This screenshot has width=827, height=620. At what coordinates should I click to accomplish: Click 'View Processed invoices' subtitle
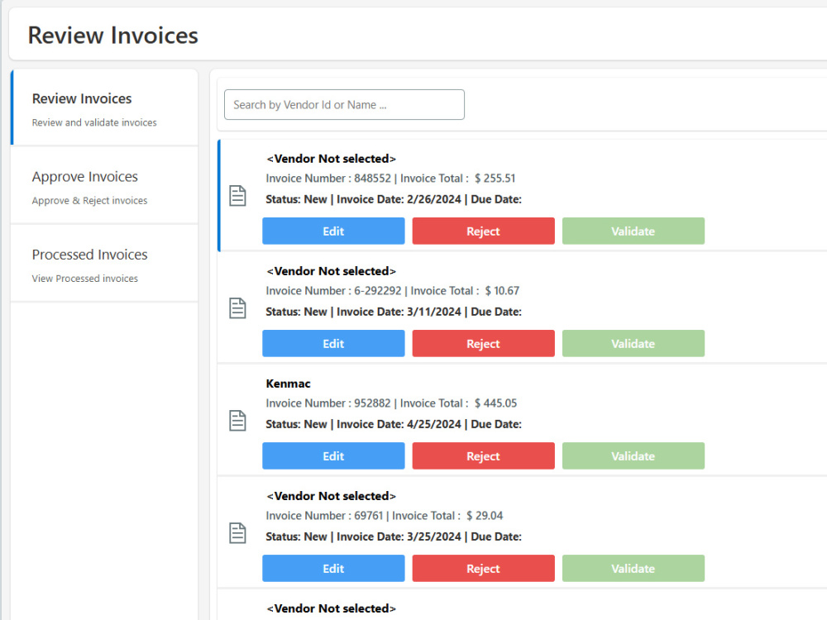[85, 279]
